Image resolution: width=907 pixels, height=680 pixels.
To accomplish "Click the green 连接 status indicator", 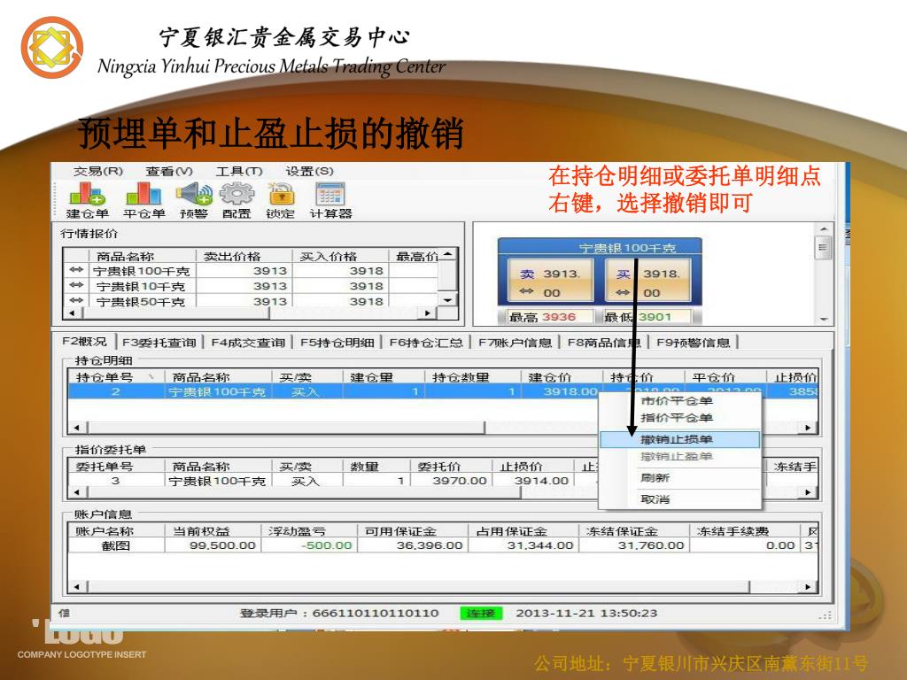I will [481, 613].
